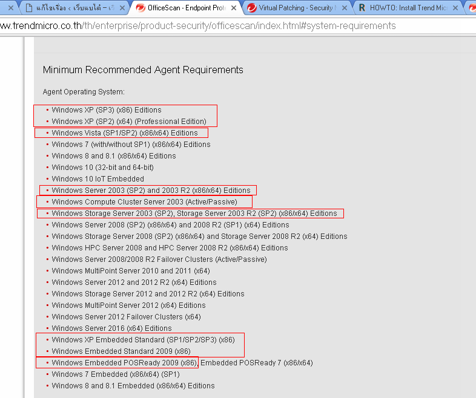
Task: Click Windows Storage Server 2003 (SP2) line
Action: pyautogui.click(x=194, y=214)
